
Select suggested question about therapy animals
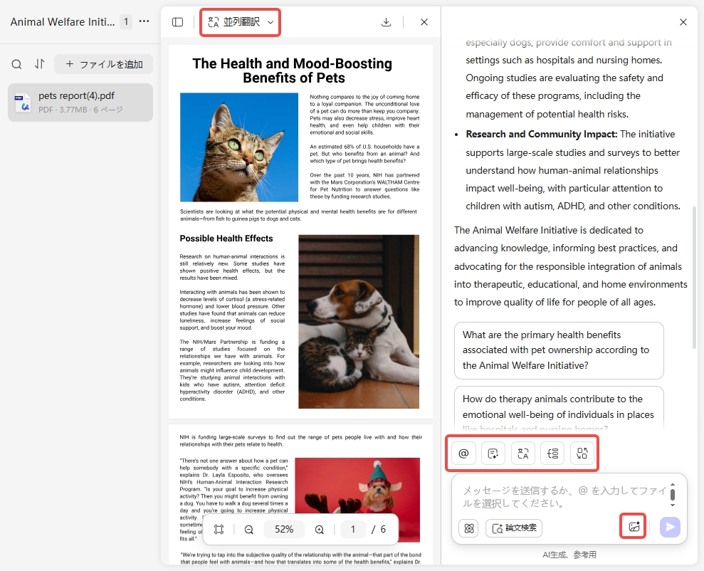(x=559, y=409)
